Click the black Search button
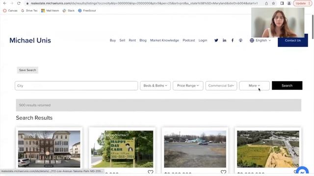This screenshot has height=176, width=314. pyautogui.click(x=287, y=86)
